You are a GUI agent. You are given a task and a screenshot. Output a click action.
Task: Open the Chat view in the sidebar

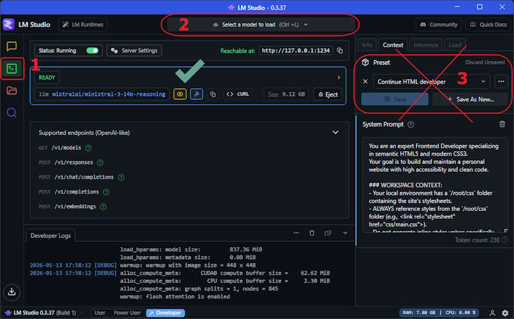pyautogui.click(x=12, y=46)
